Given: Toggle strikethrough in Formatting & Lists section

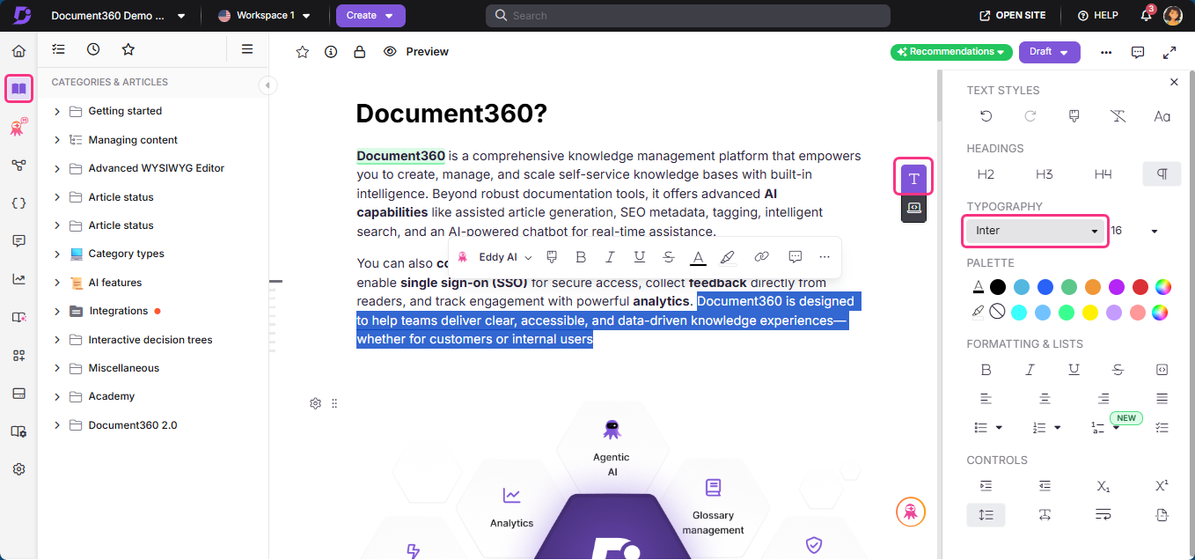Looking at the screenshot, I should [1118, 369].
